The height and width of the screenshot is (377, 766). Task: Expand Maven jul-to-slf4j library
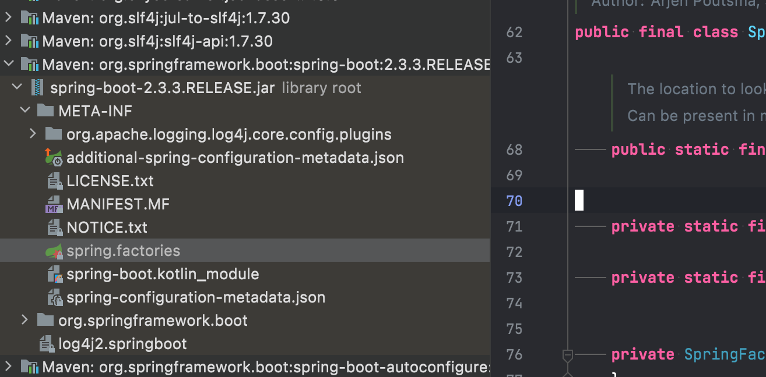tap(8, 18)
